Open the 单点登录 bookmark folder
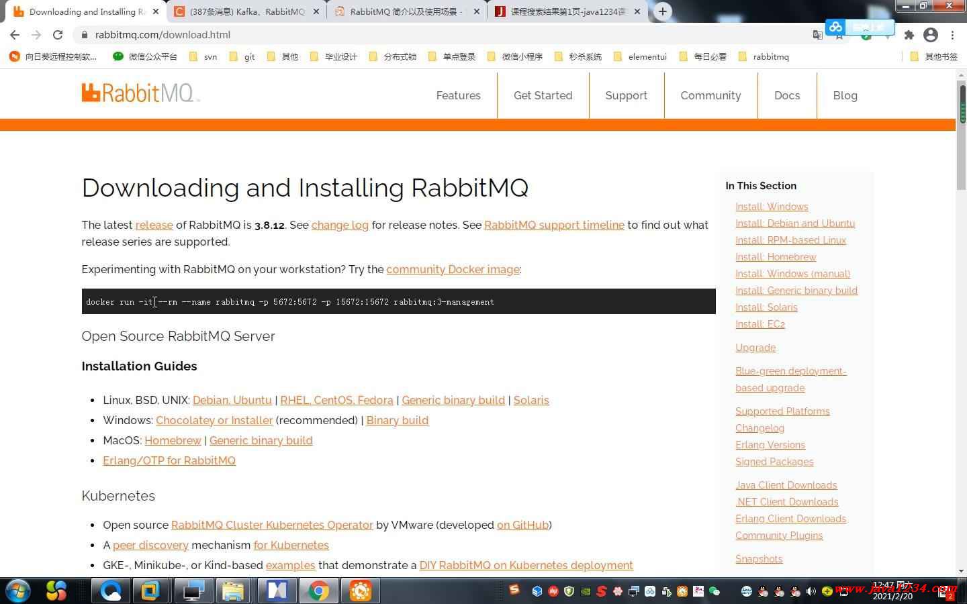Screen dimensions: 967x604 [451, 57]
